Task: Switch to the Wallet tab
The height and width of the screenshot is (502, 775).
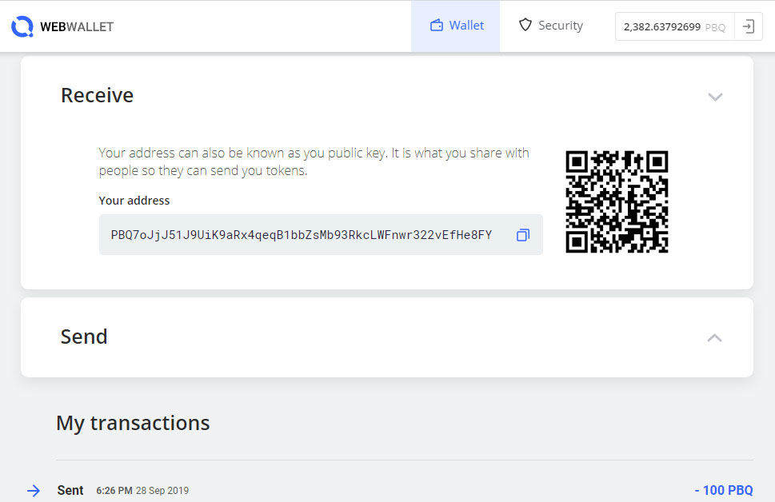Action: click(456, 26)
